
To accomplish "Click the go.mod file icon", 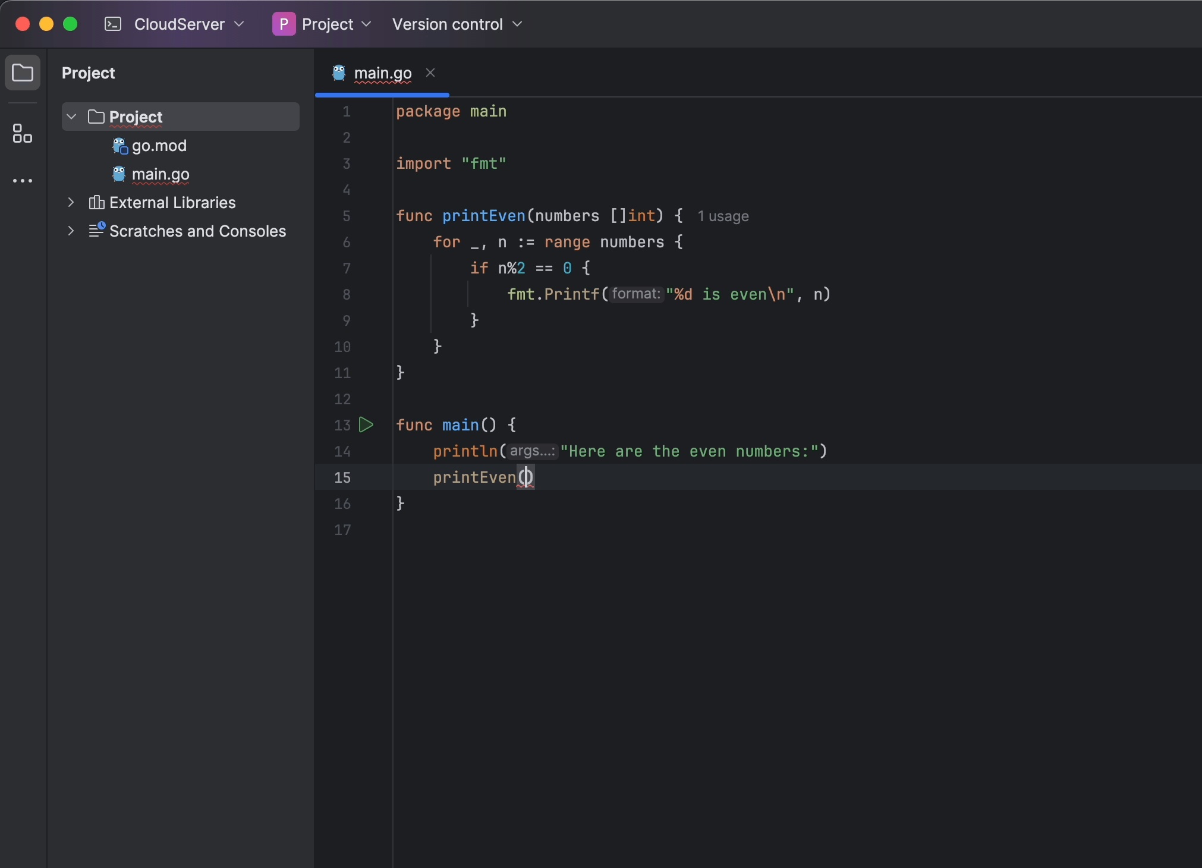I will pyautogui.click(x=119, y=146).
